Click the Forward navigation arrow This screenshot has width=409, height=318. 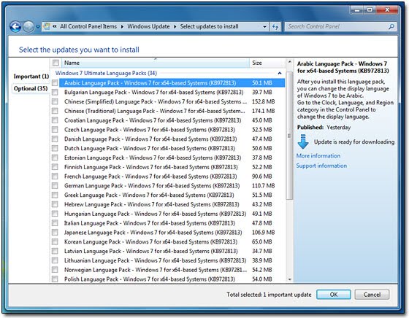click(x=28, y=26)
